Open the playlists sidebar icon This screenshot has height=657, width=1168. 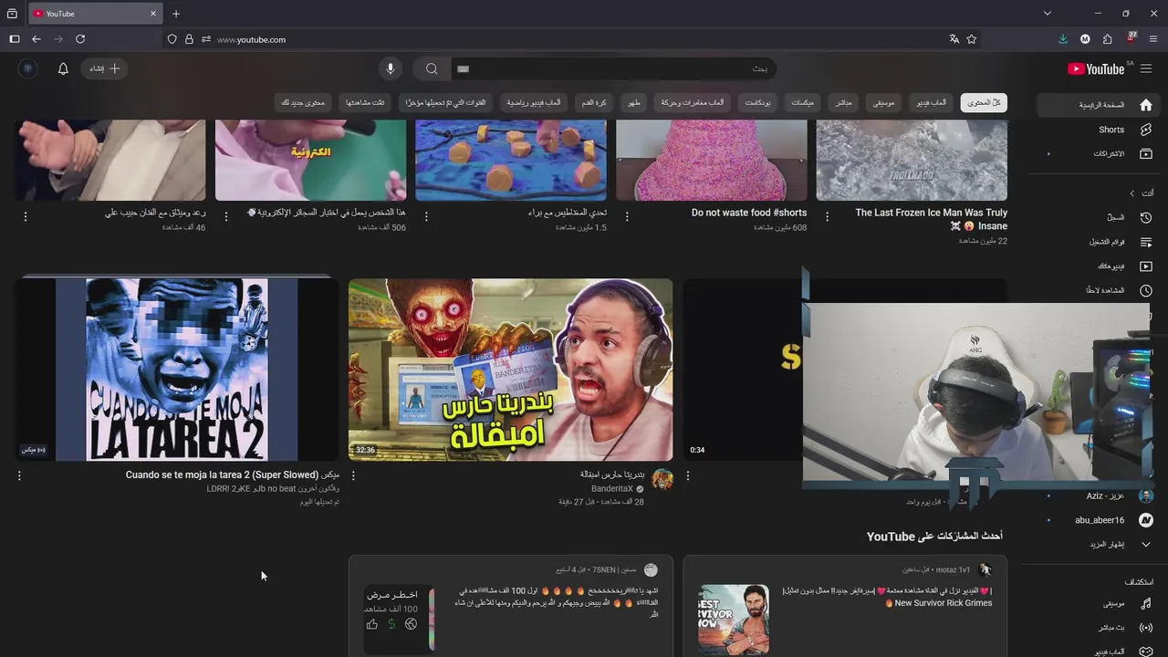coord(1146,242)
